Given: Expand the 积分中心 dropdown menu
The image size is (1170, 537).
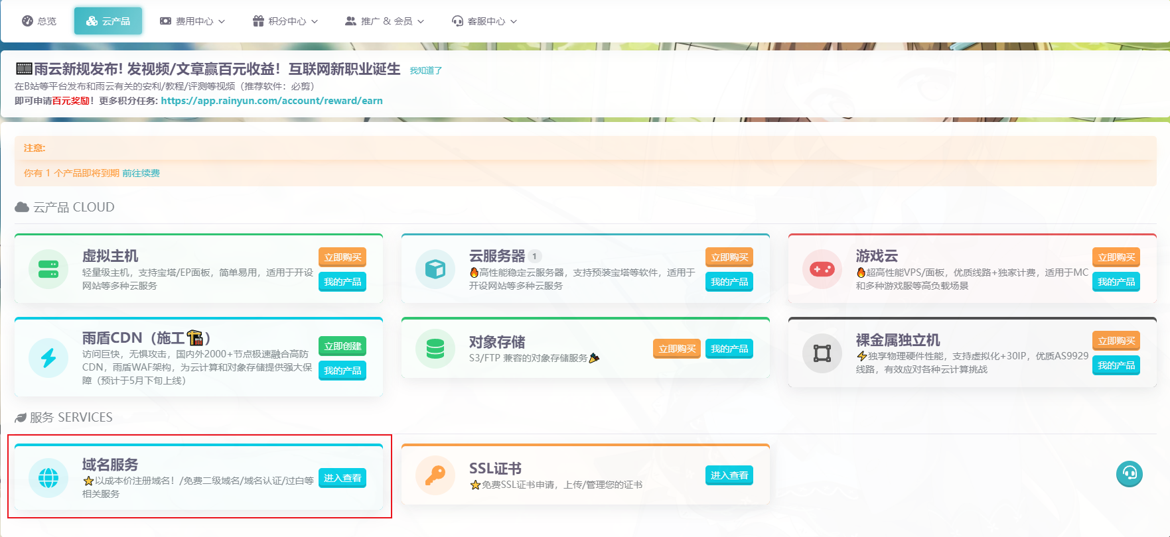Looking at the screenshot, I should click(285, 21).
